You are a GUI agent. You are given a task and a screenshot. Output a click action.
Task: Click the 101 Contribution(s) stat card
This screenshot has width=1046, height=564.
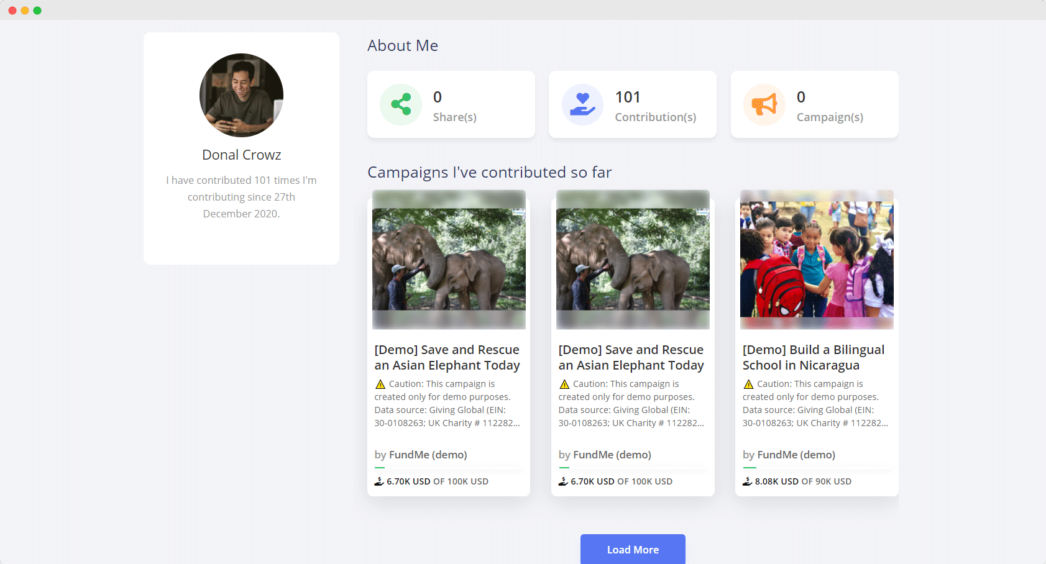point(633,104)
